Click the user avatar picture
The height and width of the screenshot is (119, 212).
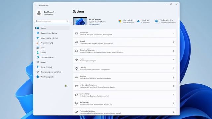pos(39,13)
